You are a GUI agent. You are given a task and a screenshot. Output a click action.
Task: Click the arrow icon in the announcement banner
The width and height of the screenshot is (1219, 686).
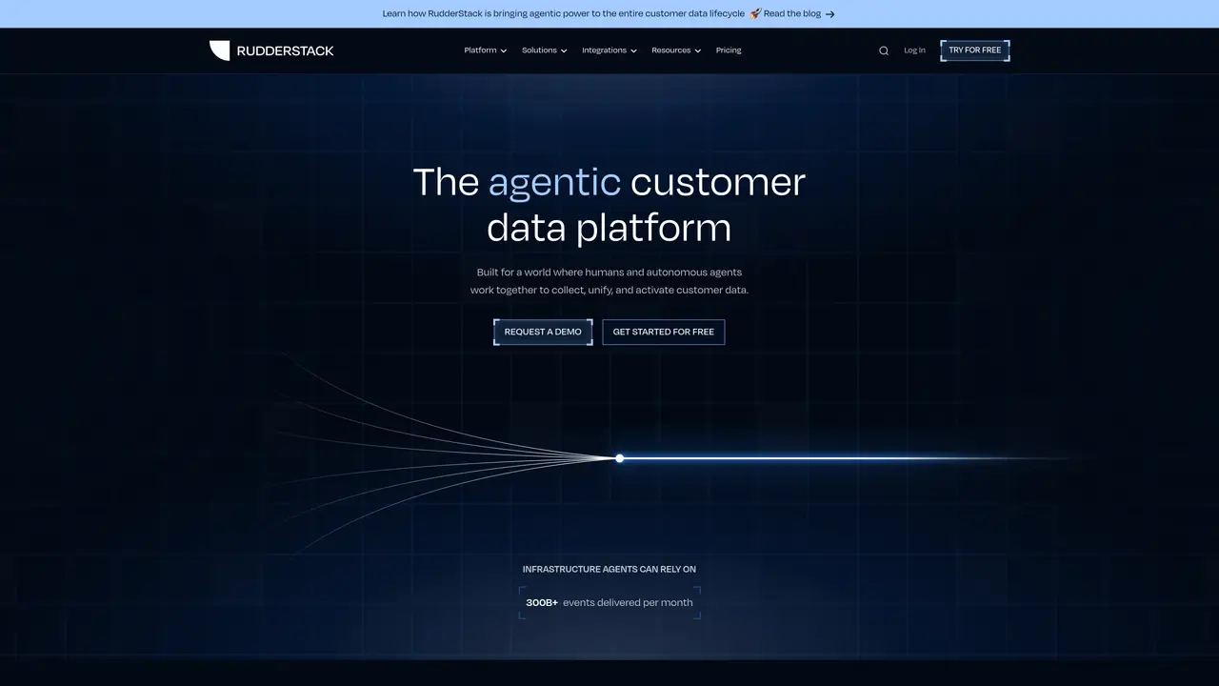(x=830, y=14)
